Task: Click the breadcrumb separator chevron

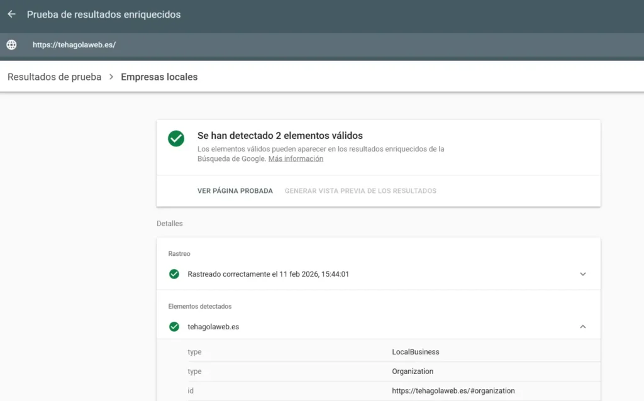Action: [111, 77]
